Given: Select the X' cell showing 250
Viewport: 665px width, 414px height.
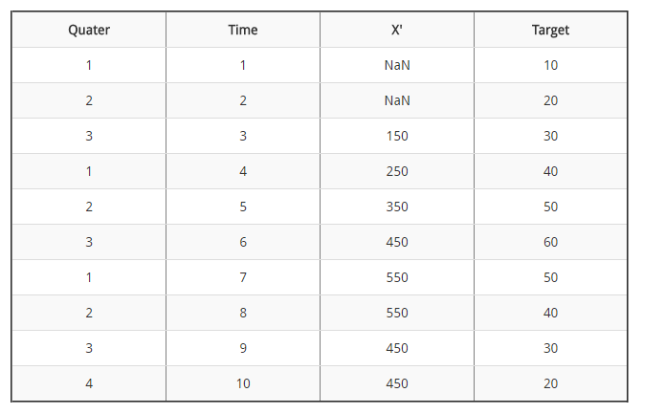Looking at the screenshot, I should click(x=397, y=171).
